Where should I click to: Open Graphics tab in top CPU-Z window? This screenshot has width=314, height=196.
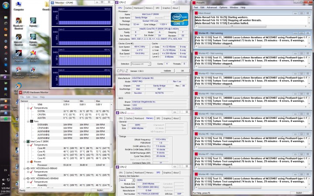click(x=167, y=8)
